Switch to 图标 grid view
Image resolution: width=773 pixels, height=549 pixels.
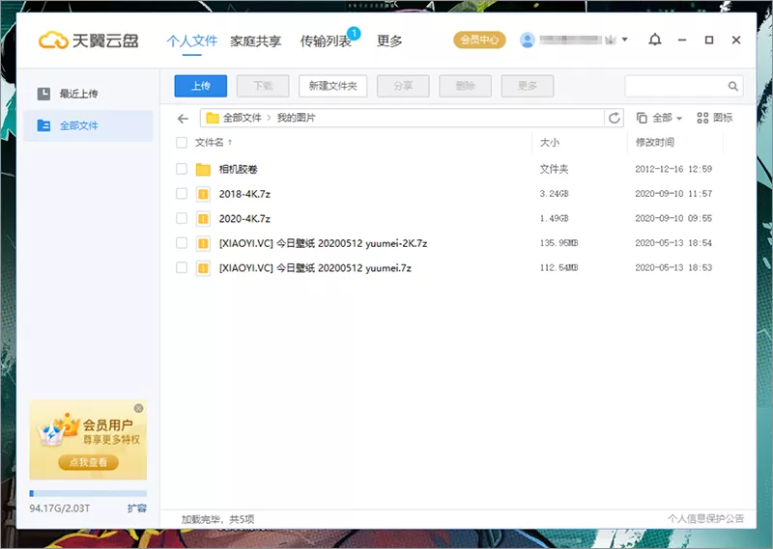(x=714, y=118)
